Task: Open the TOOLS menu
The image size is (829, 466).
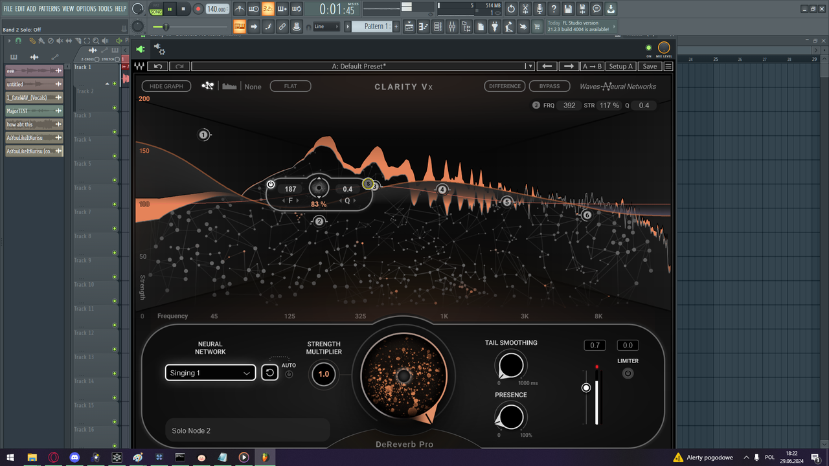Action: tap(105, 8)
